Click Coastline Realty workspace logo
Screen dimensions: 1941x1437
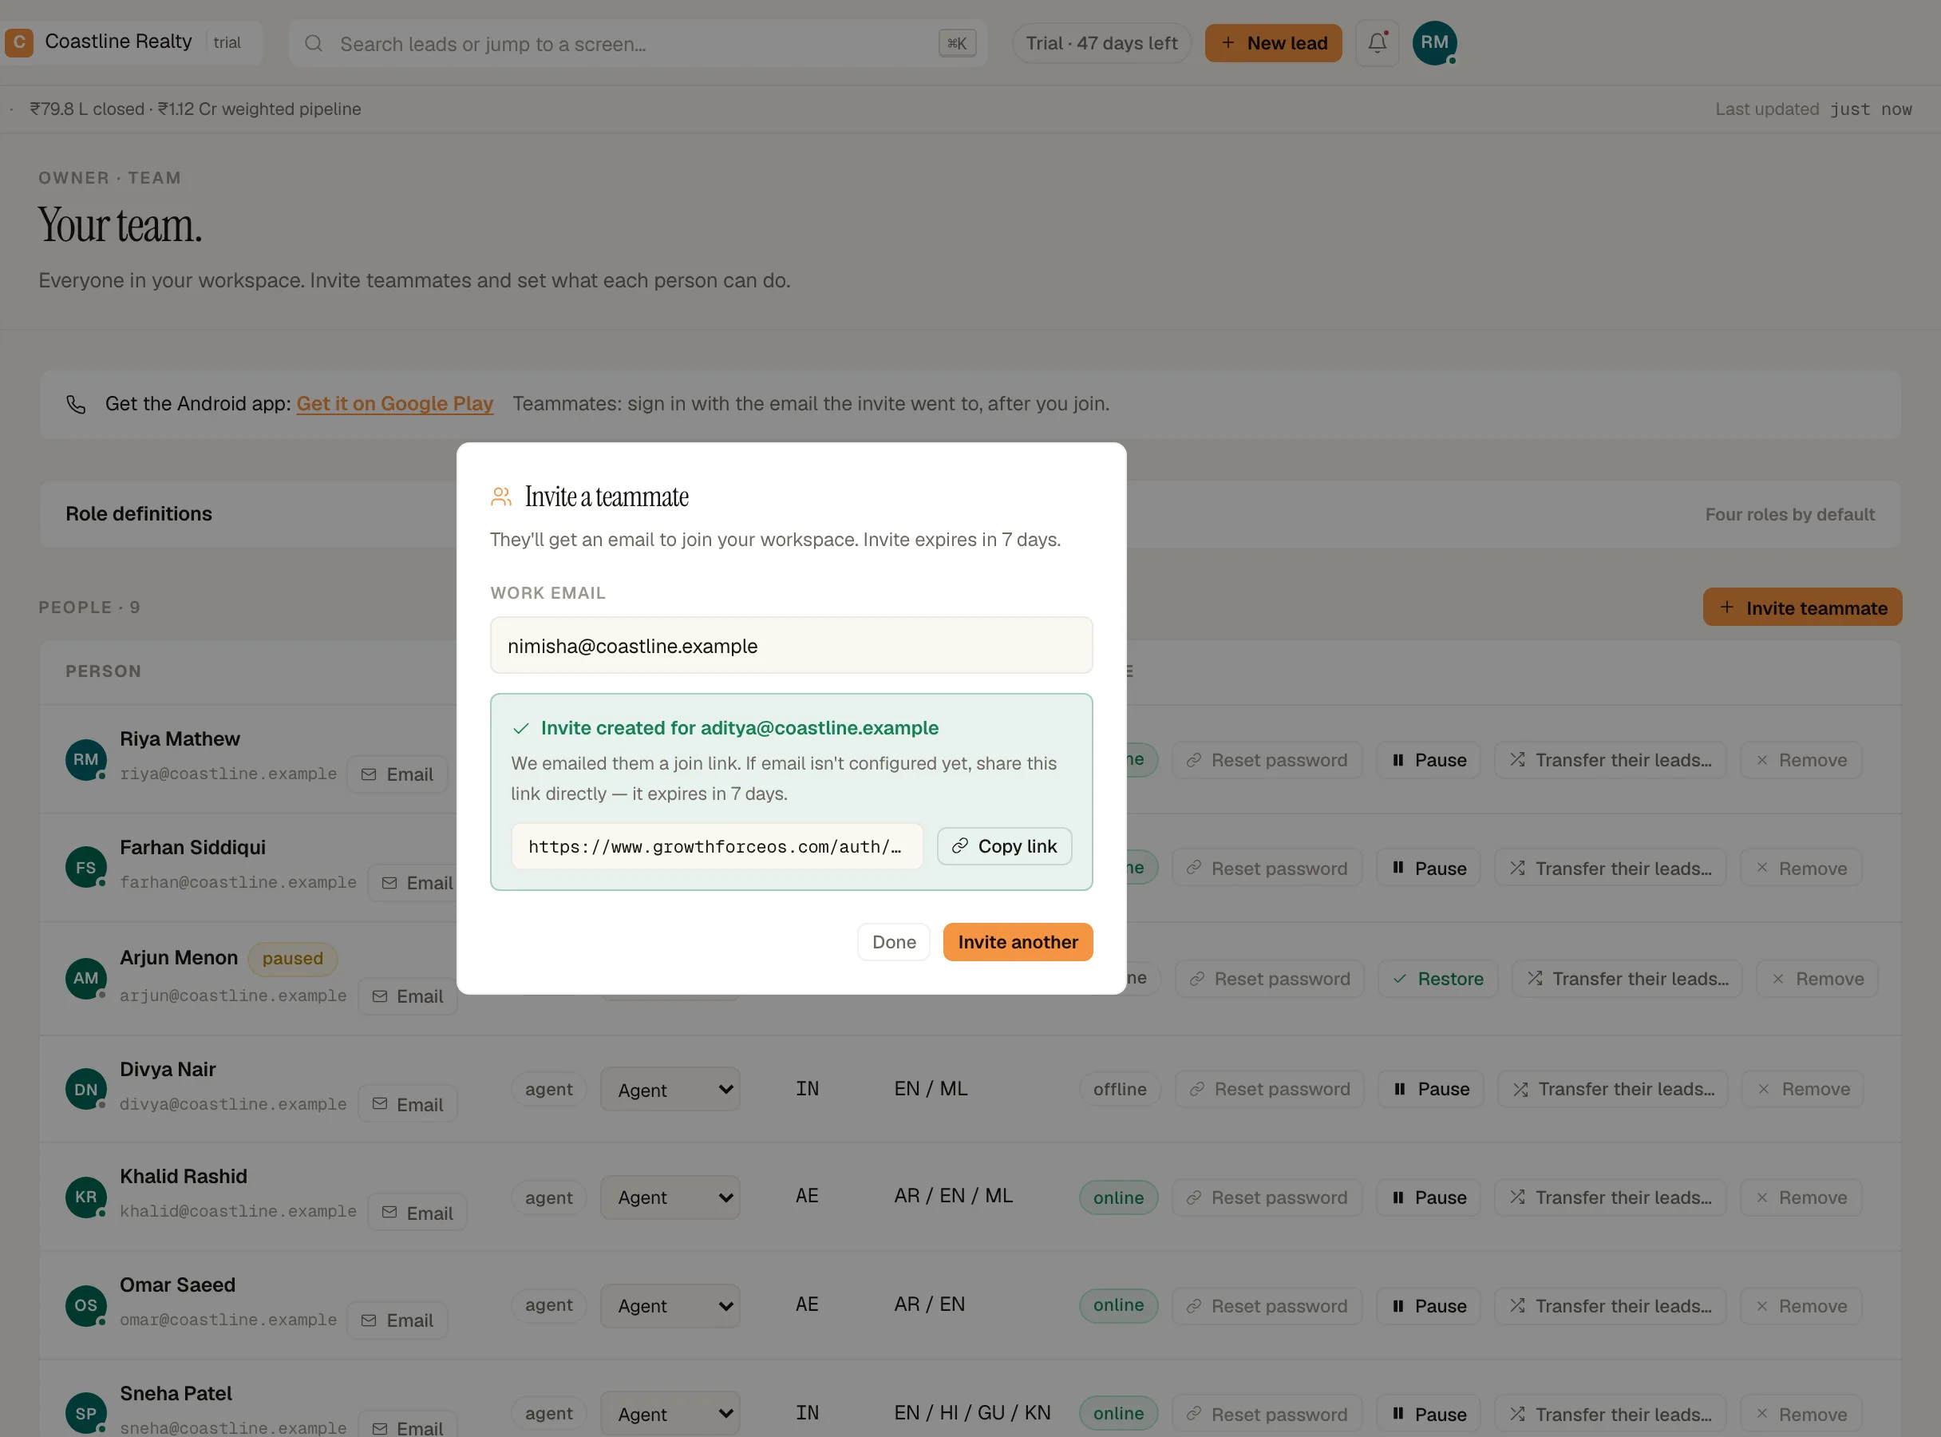coord(19,42)
